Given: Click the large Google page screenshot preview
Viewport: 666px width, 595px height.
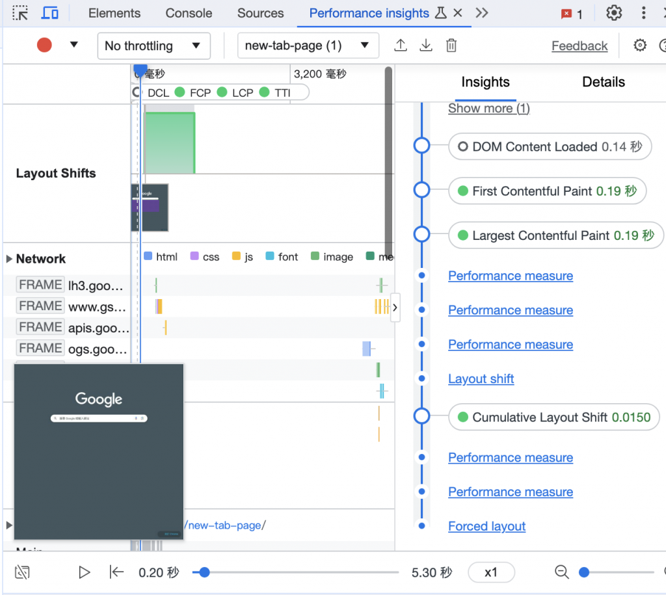Looking at the screenshot, I should tap(99, 451).
